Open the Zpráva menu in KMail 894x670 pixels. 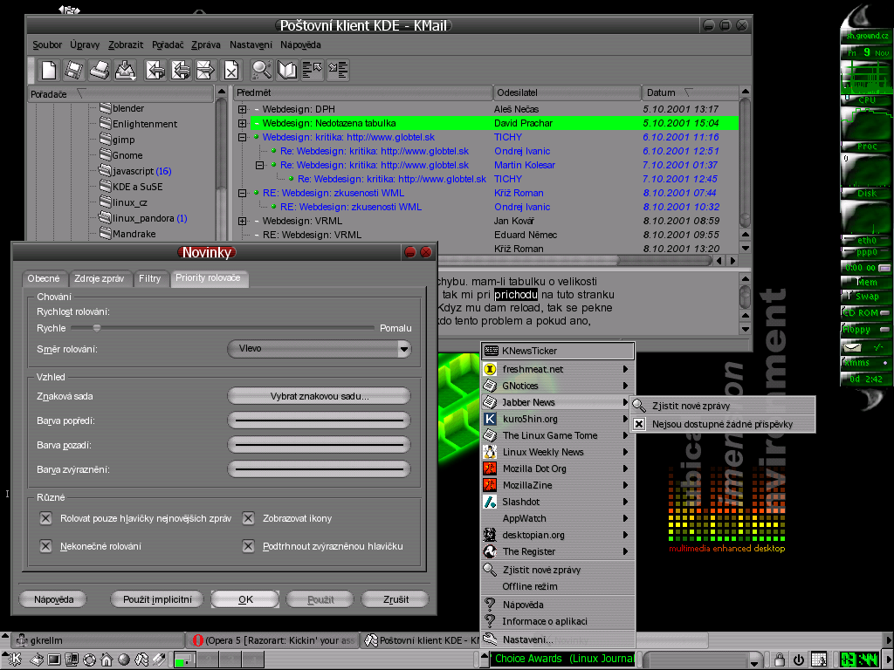(x=206, y=44)
